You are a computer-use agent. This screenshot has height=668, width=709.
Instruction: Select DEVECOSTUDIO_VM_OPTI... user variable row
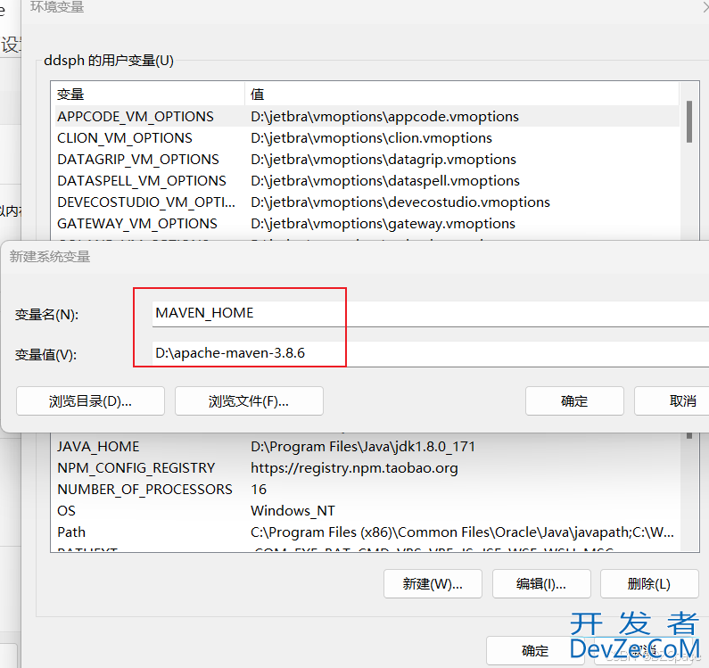pos(367,202)
